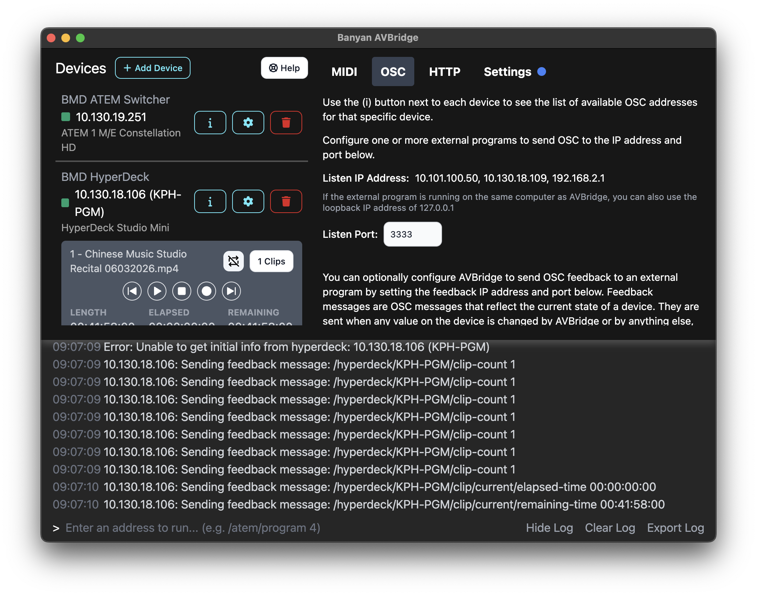Click the Add Device button
Screen dimensions: 757x596
pyautogui.click(x=153, y=68)
